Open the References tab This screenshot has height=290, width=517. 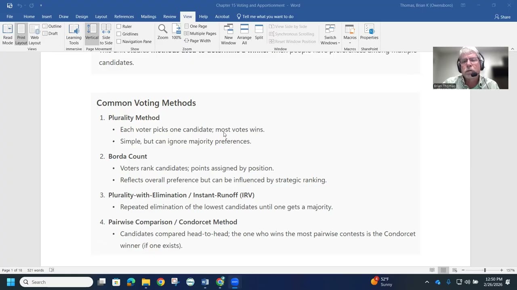click(124, 17)
